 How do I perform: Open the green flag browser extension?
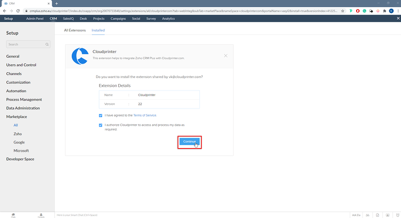pos(351,11)
